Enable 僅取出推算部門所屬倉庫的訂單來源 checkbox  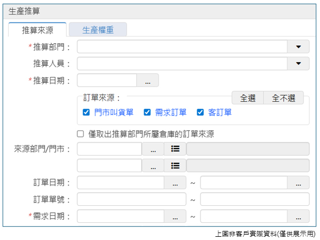80,134
